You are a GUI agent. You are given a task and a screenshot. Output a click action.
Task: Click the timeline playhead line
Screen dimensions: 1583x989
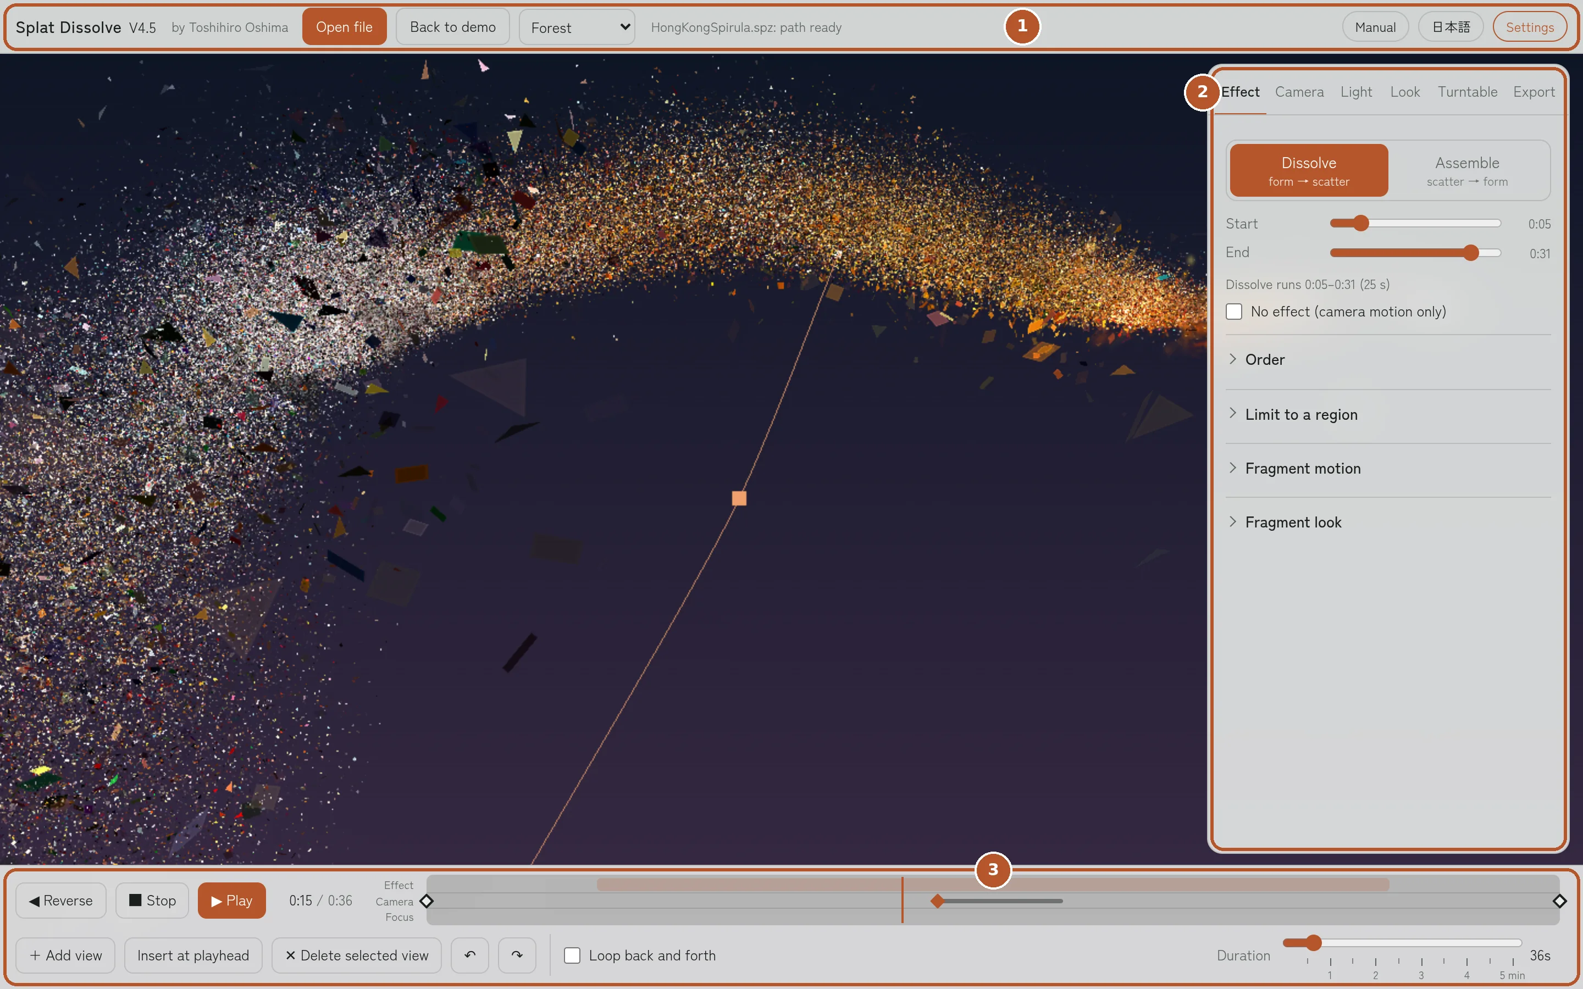point(902,900)
